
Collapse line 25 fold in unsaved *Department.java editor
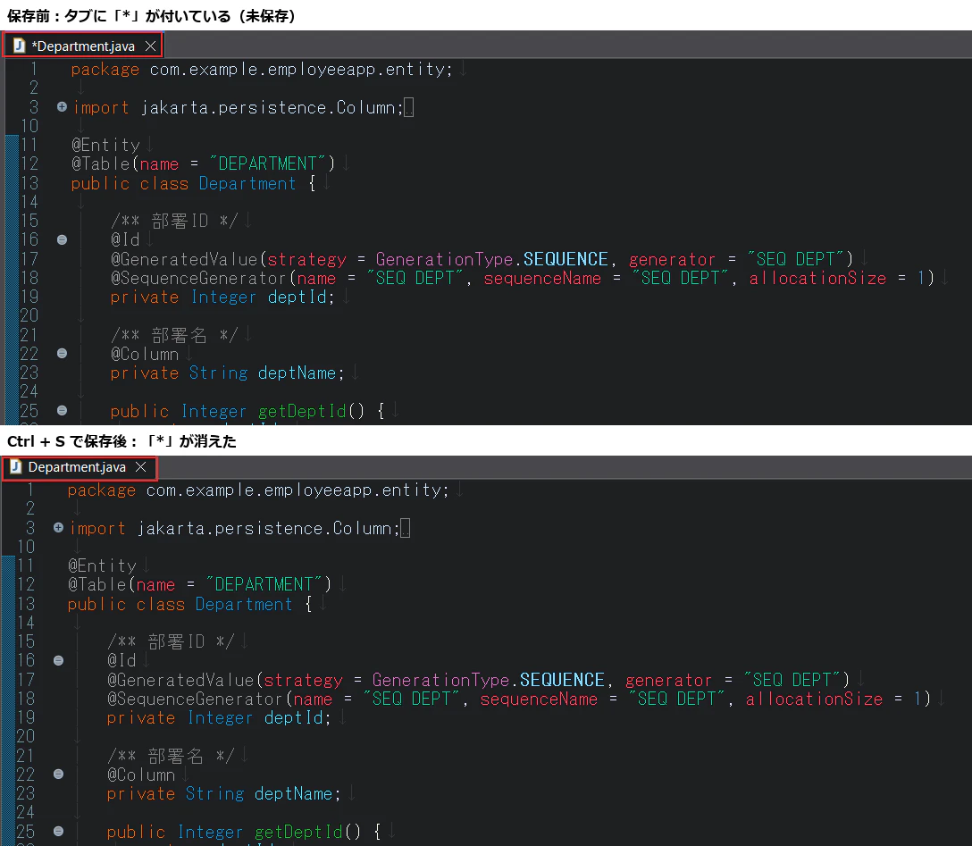62,410
